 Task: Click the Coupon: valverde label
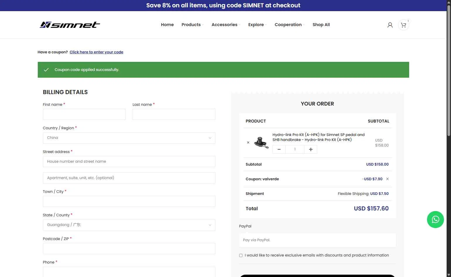[x=262, y=179]
